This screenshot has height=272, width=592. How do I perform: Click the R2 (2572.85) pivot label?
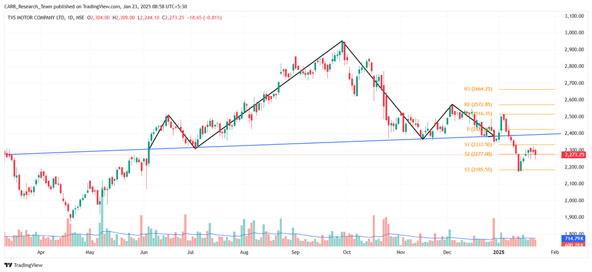478,105
